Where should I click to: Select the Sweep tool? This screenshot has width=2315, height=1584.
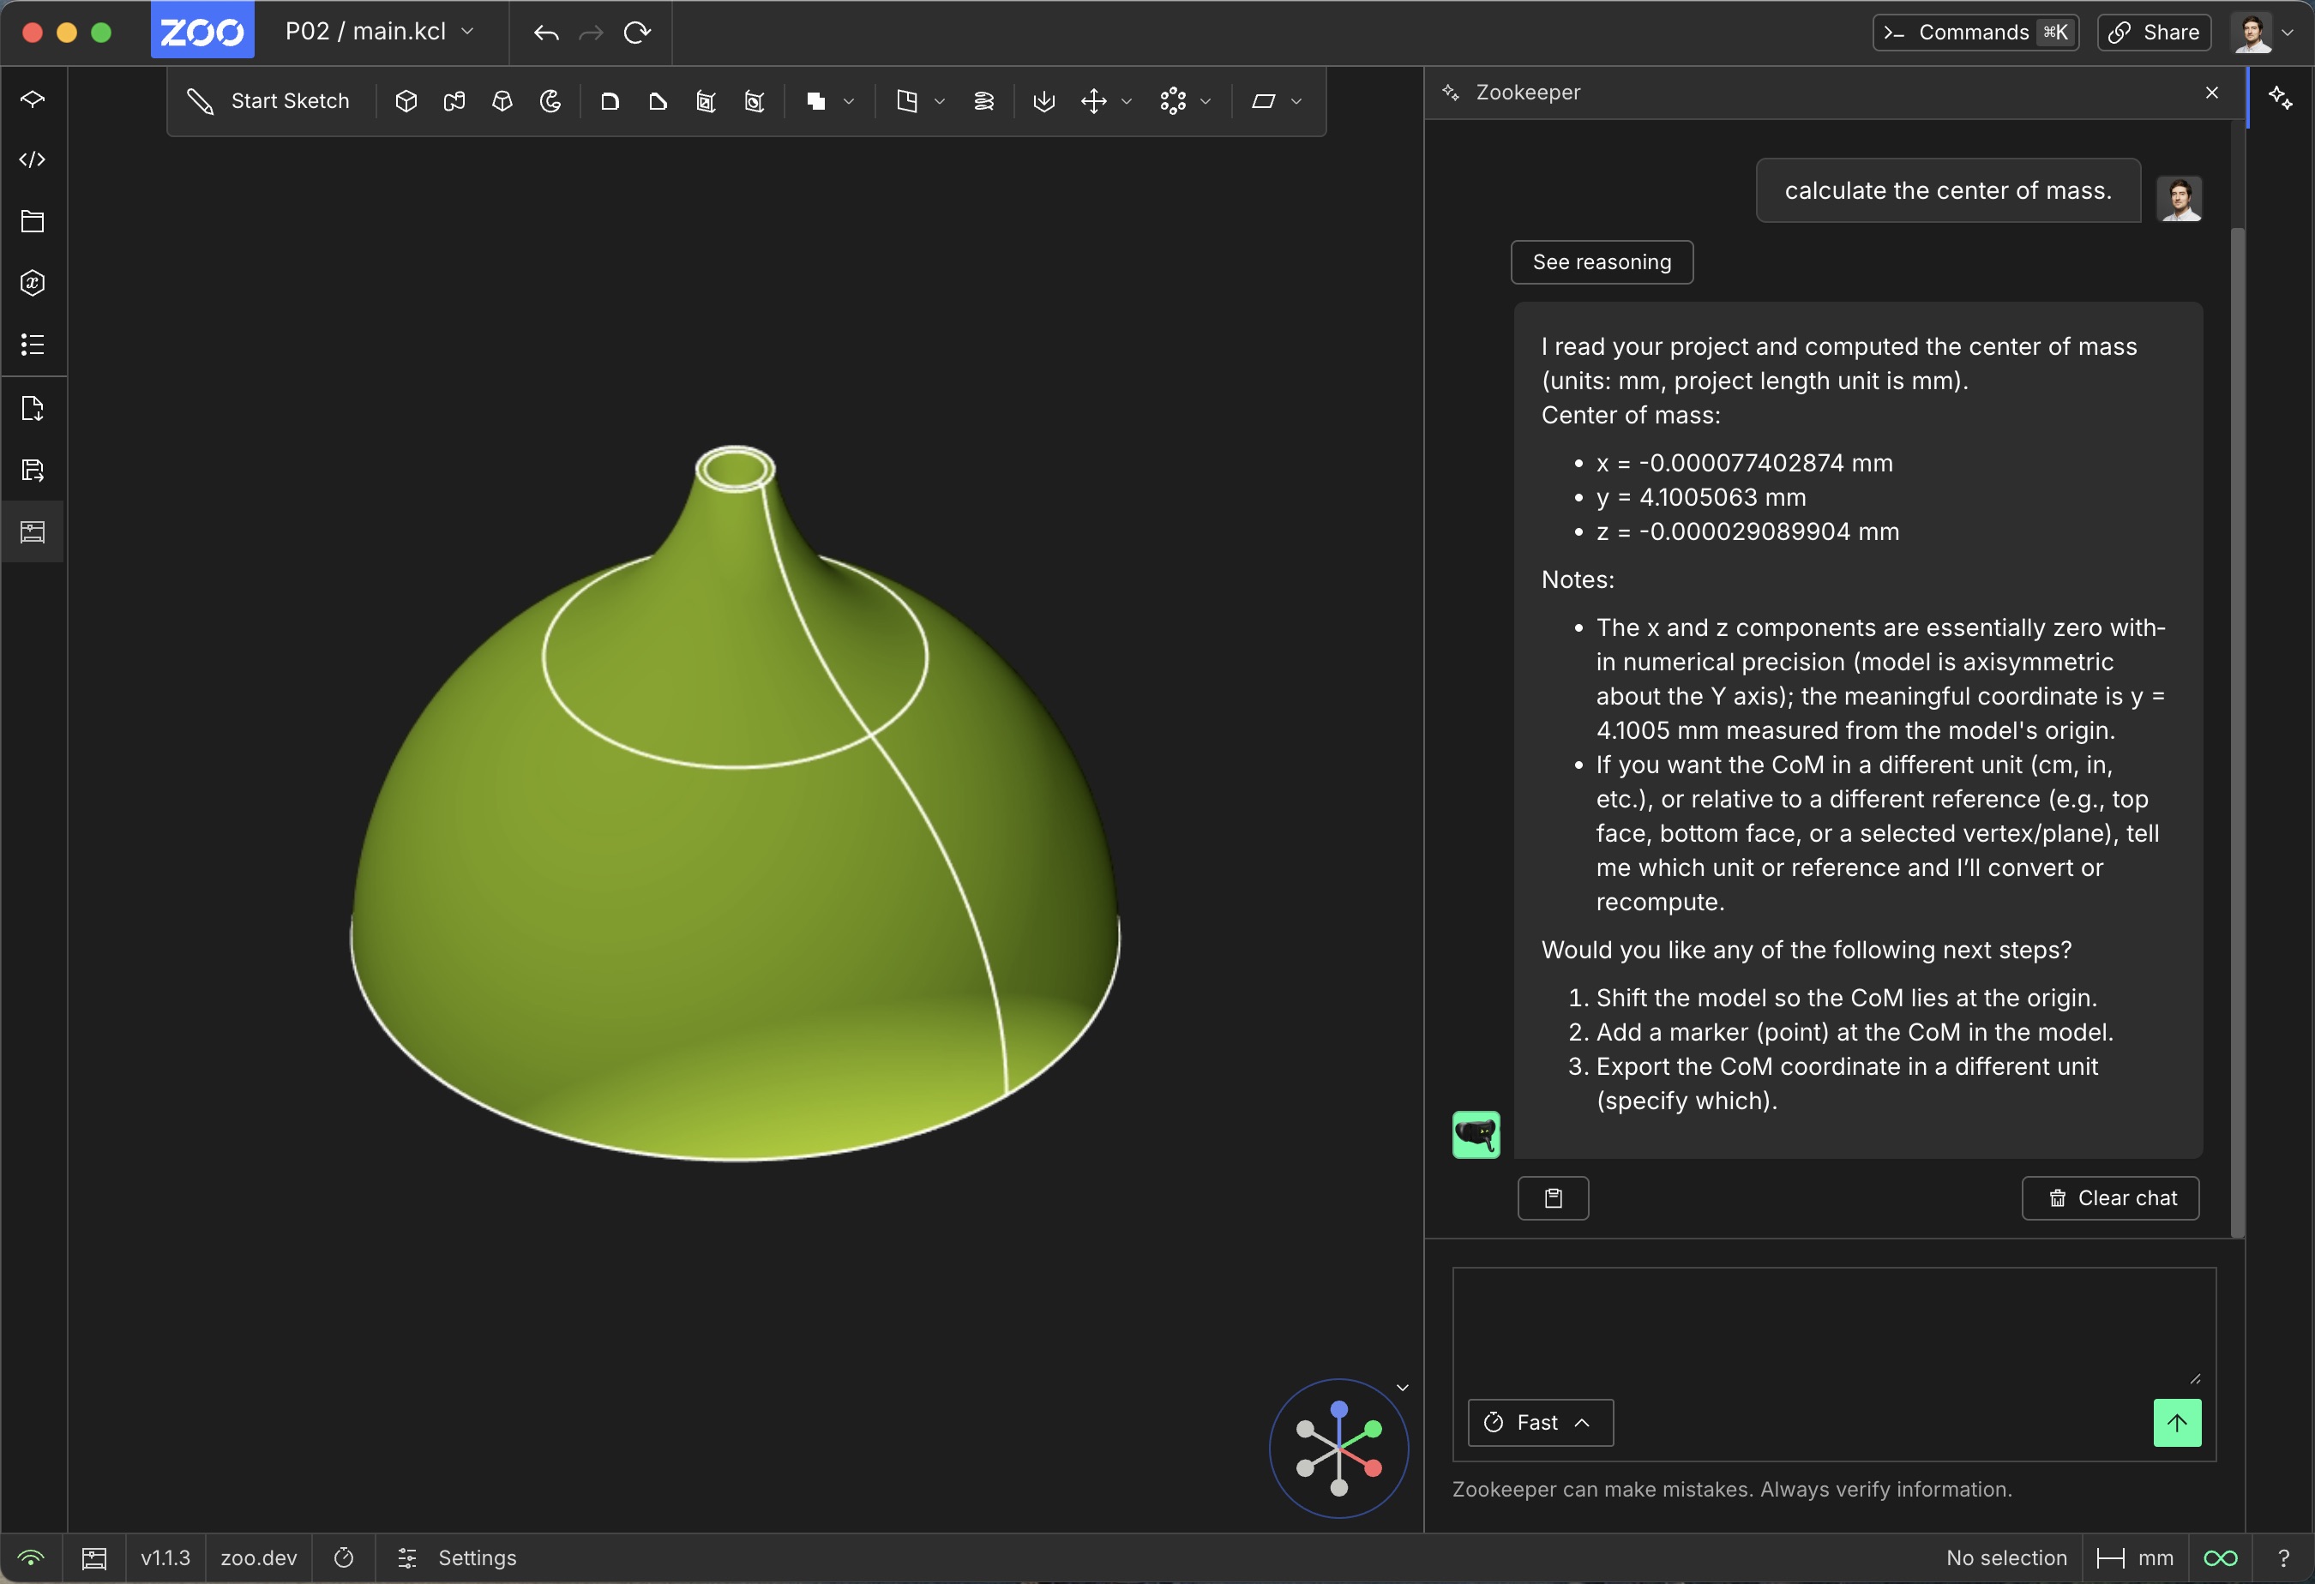pyautogui.click(x=454, y=101)
